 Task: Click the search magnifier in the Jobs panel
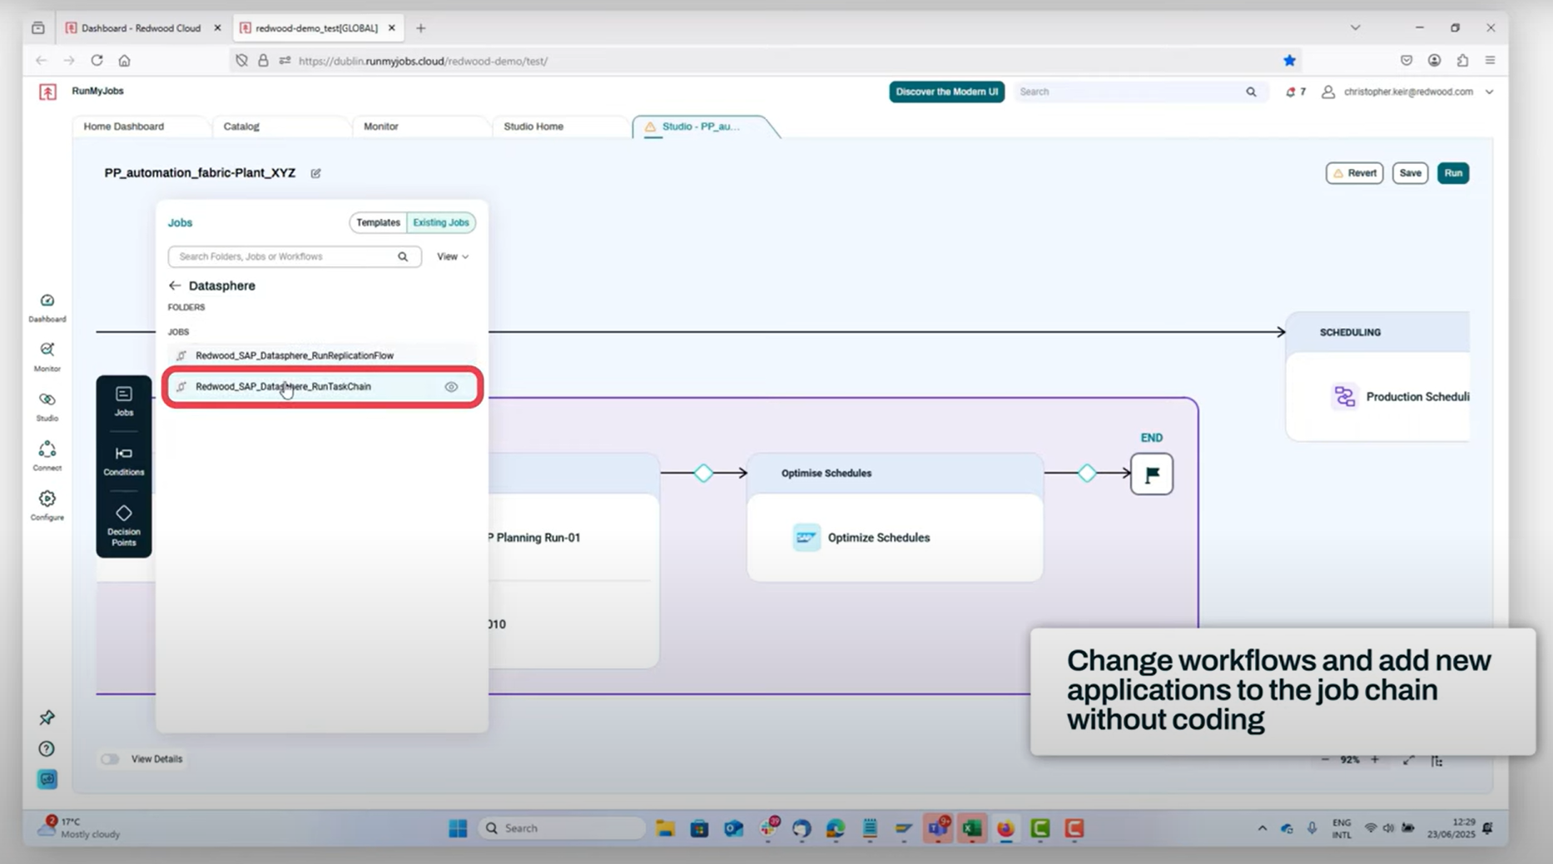click(x=403, y=256)
